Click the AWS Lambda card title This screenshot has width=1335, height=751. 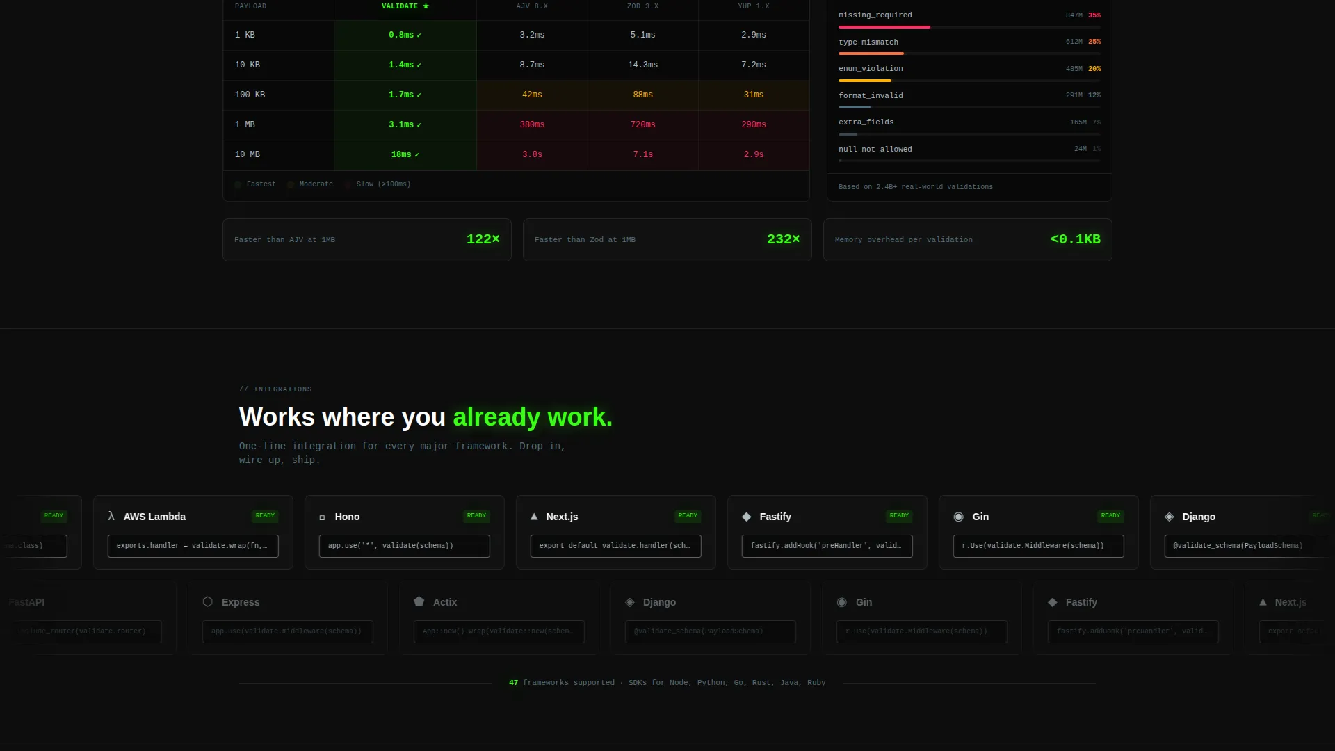pos(154,517)
